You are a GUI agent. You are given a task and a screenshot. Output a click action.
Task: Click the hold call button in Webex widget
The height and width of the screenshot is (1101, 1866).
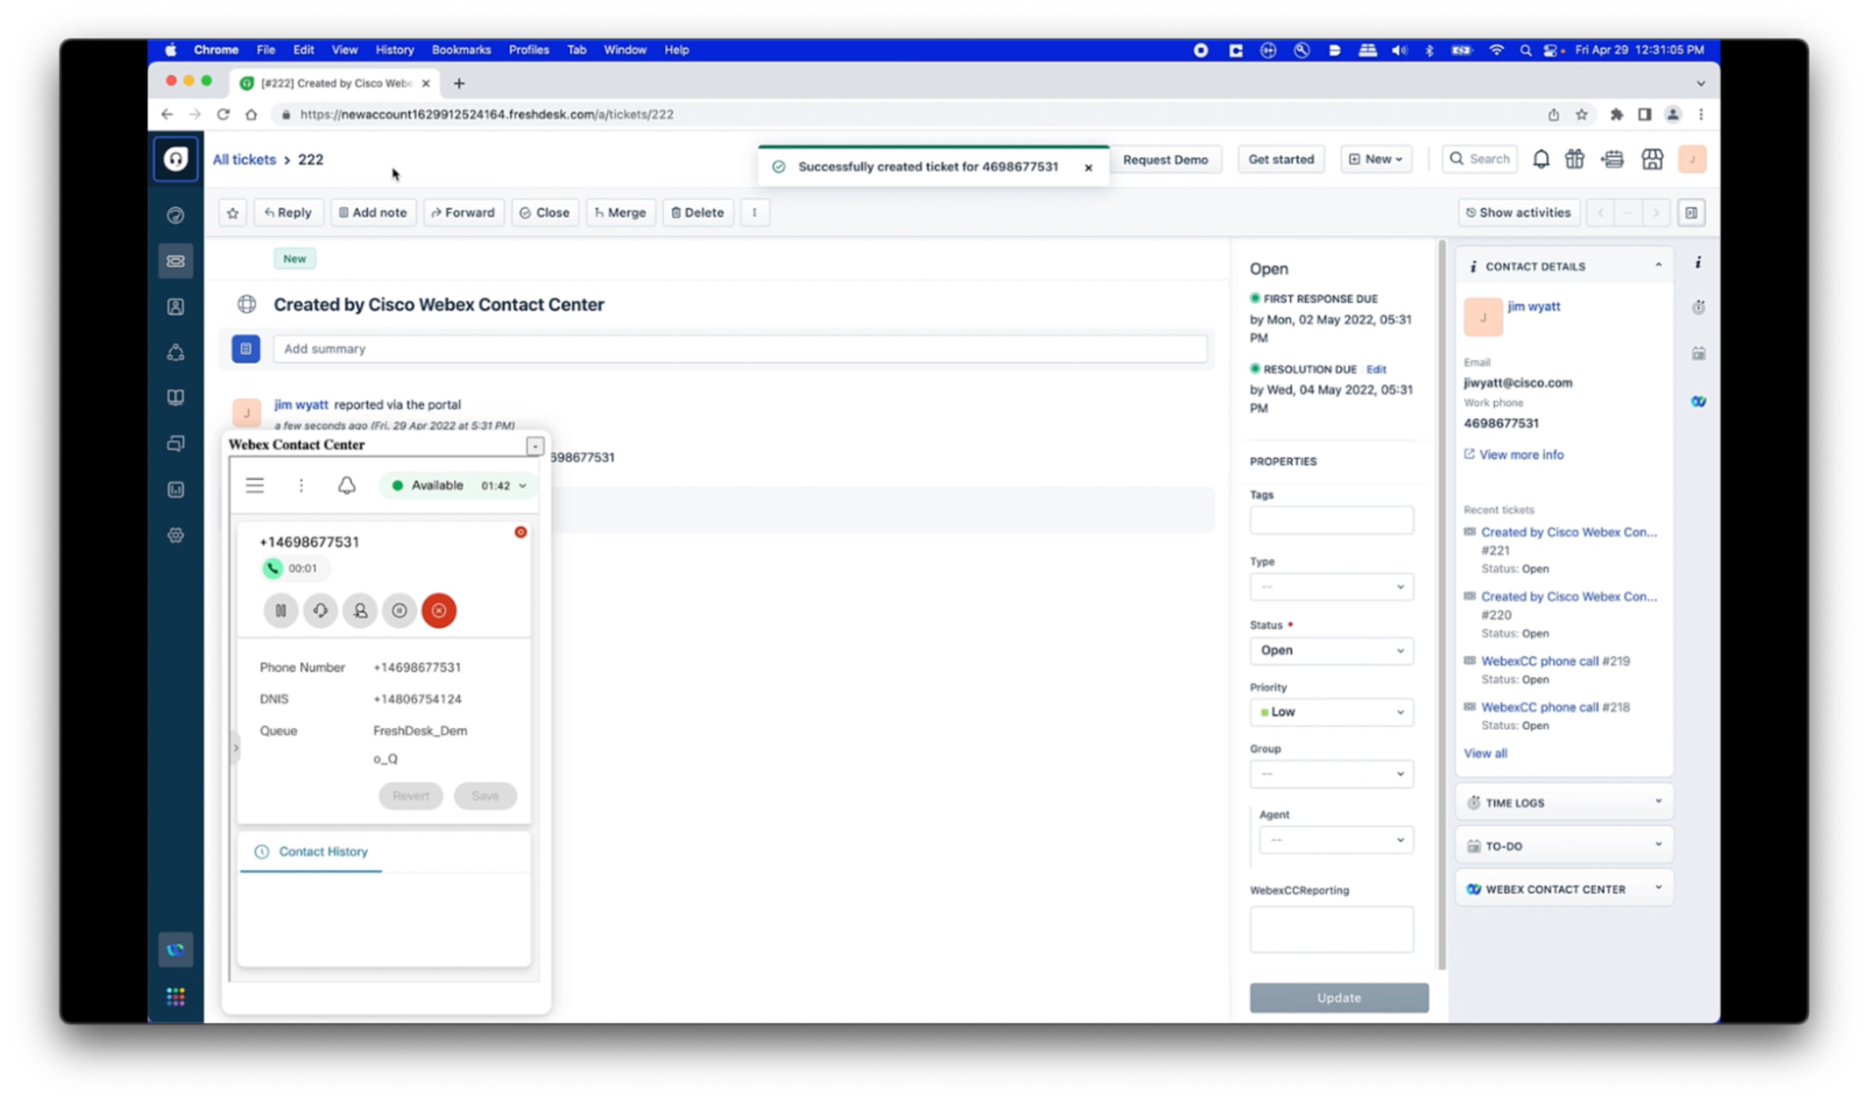[280, 611]
